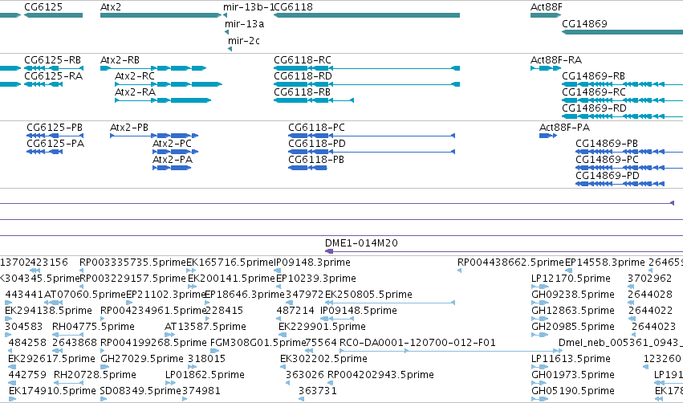683x403 pixels.
Task: Click protein CG6118-PD label
Action: [x=317, y=144]
